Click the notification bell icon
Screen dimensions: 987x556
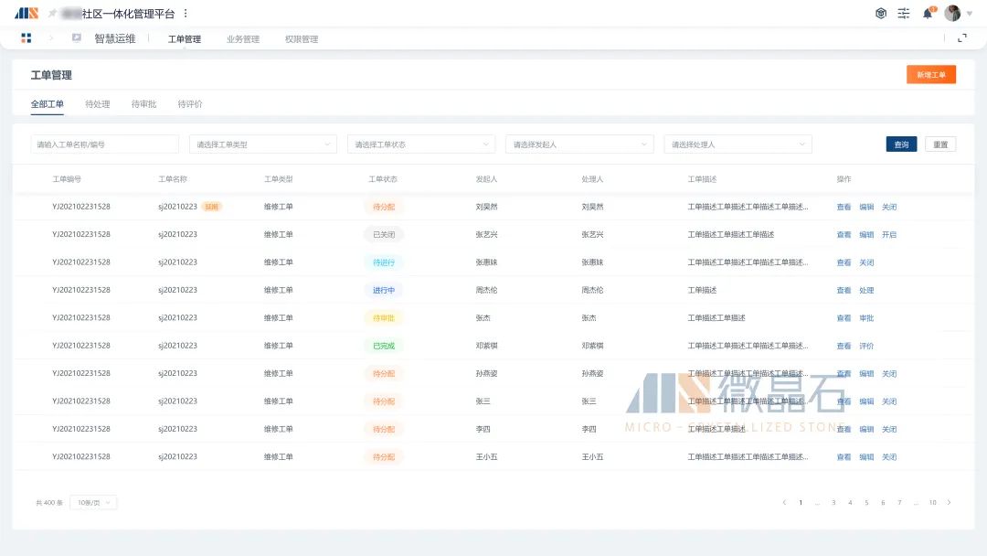click(928, 14)
